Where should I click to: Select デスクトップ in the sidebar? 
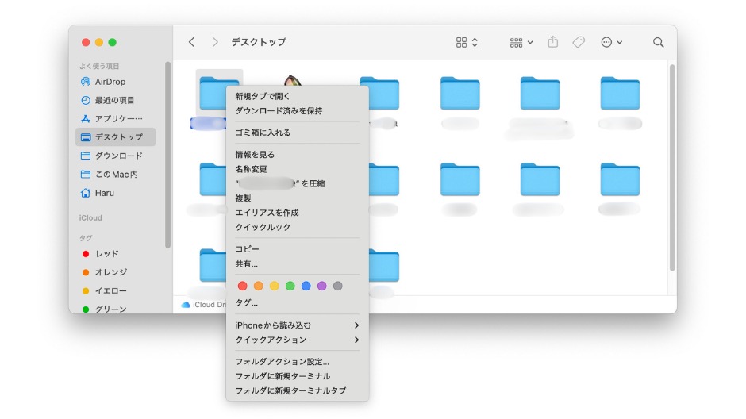(x=116, y=137)
